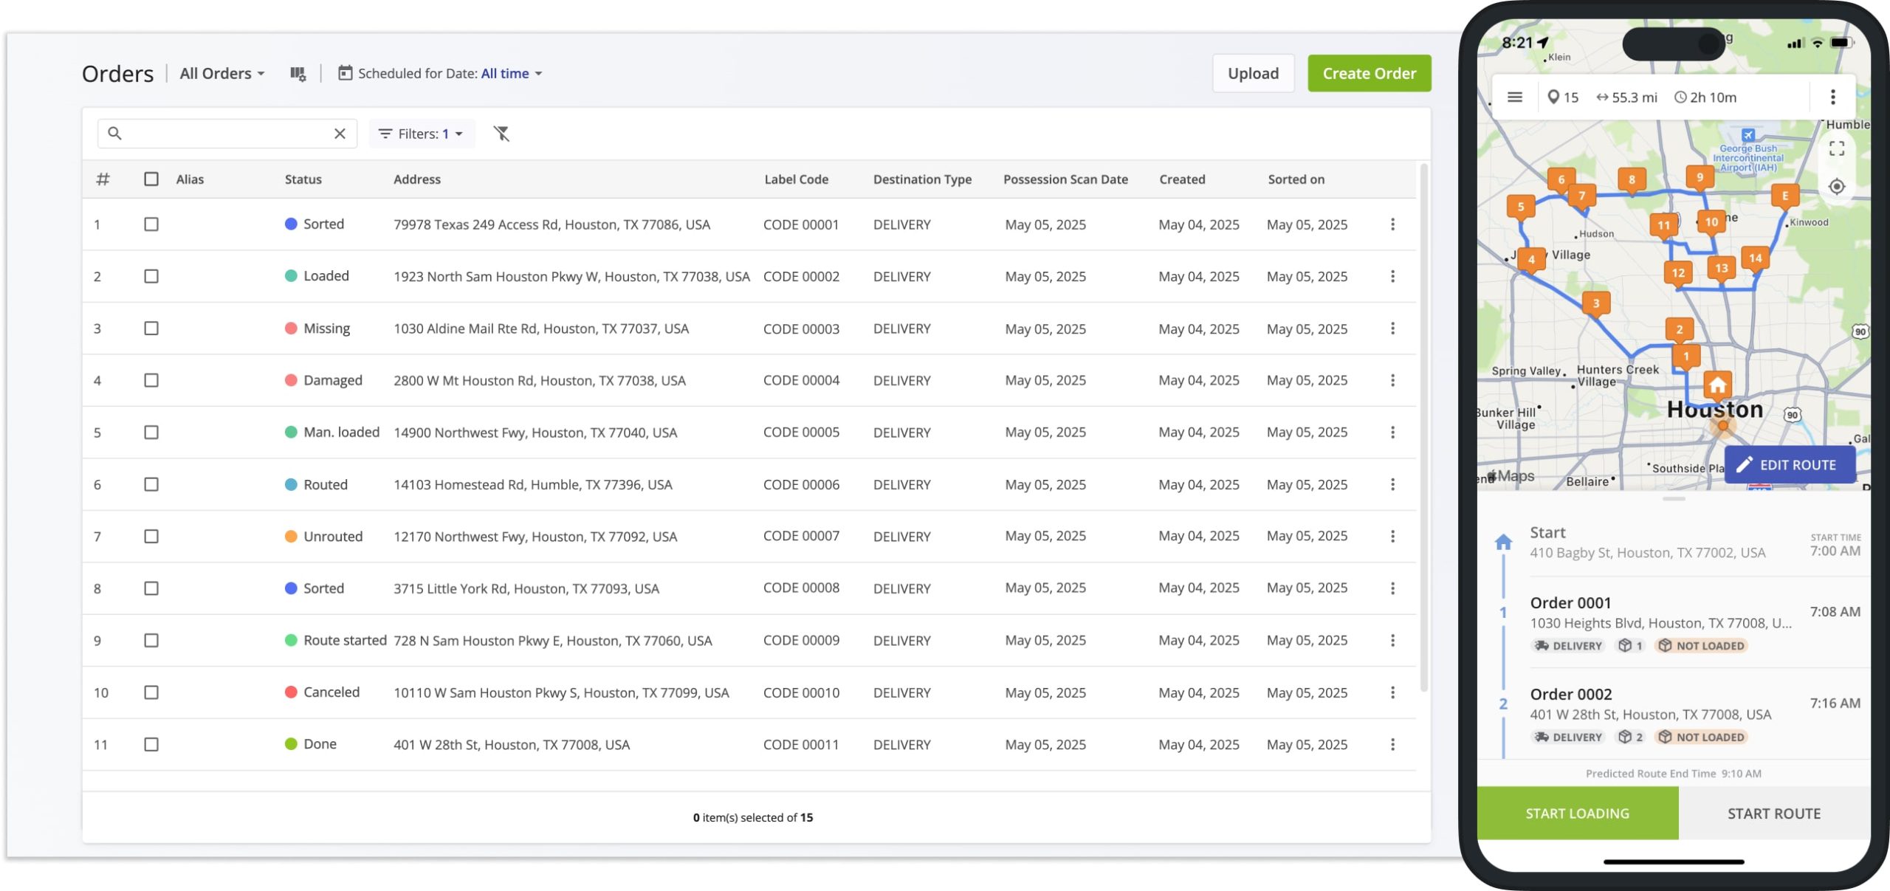Center the map with the locate crosshair icon
1890x891 pixels.
[1838, 187]
